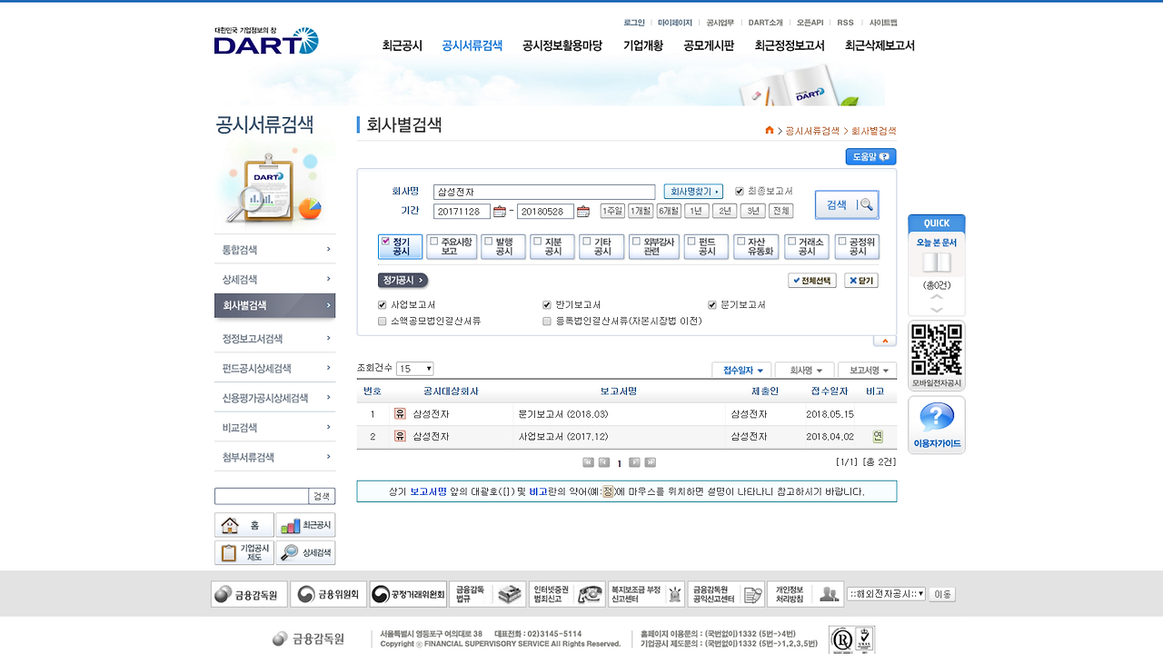
Task: Click the 유 market icon in row 2
Action: coord(400,436)
